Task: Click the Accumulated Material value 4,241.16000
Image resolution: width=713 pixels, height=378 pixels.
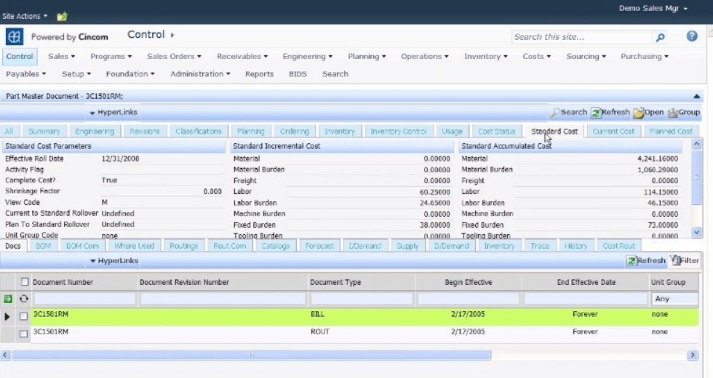Action: coord(658,158)
